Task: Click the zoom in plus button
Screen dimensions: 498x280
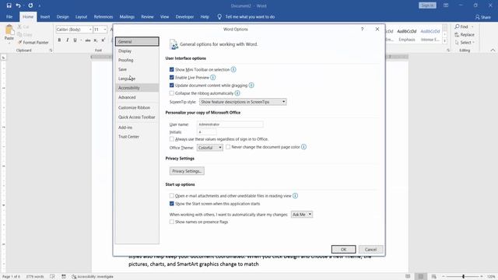Action: [x=482, y=277]
